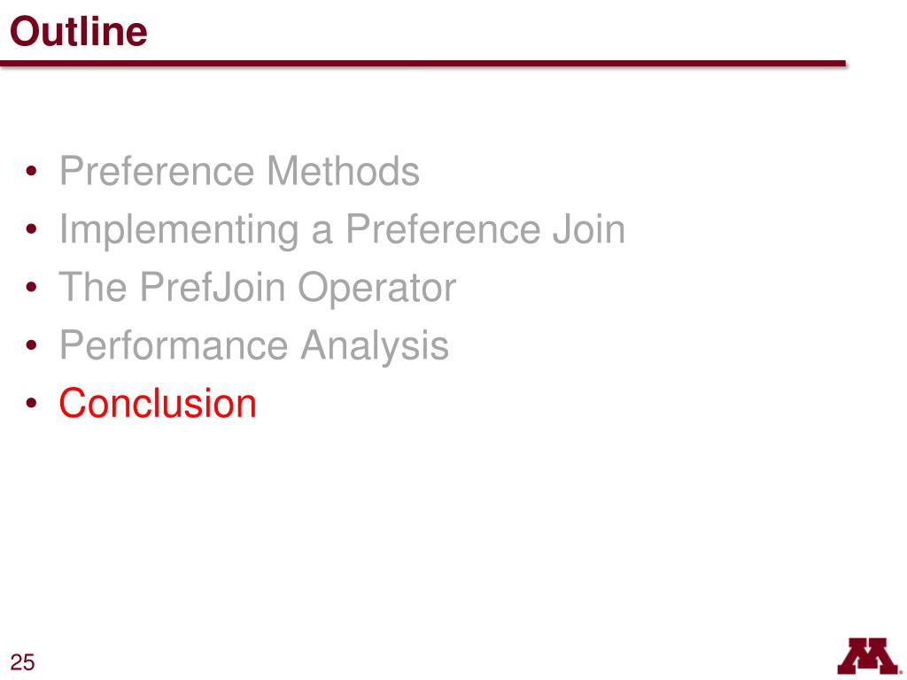The height and width of the screenshot is (680, 907).
Task: Click the word Preference in the second bullet
Action: click(x=444, y=229)
